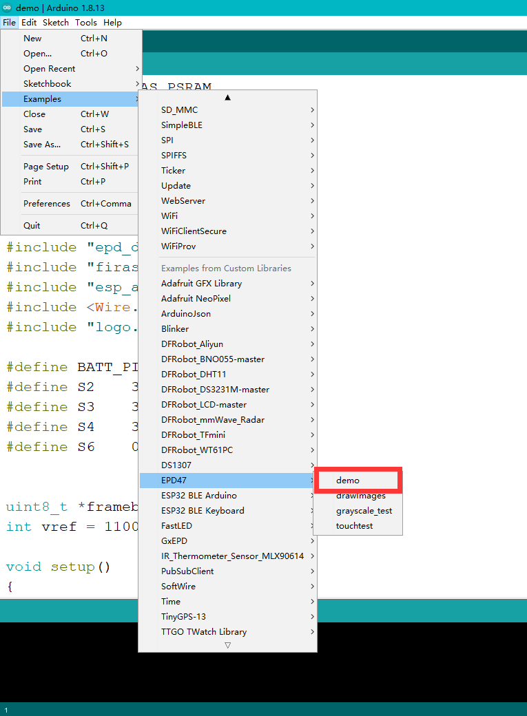Choose New from the File menu

[71, 39]
